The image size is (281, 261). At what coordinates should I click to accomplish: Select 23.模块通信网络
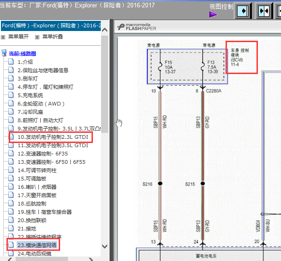[37, 245]
